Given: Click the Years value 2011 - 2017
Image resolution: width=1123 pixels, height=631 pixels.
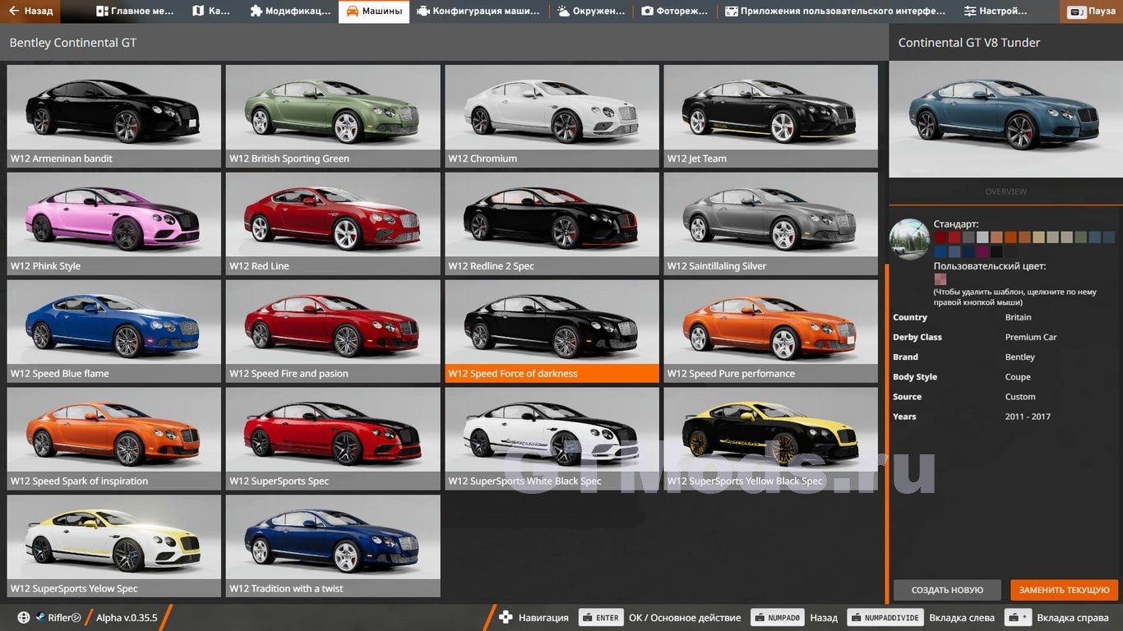Looking at the screenshot, I should point(1028,417).
